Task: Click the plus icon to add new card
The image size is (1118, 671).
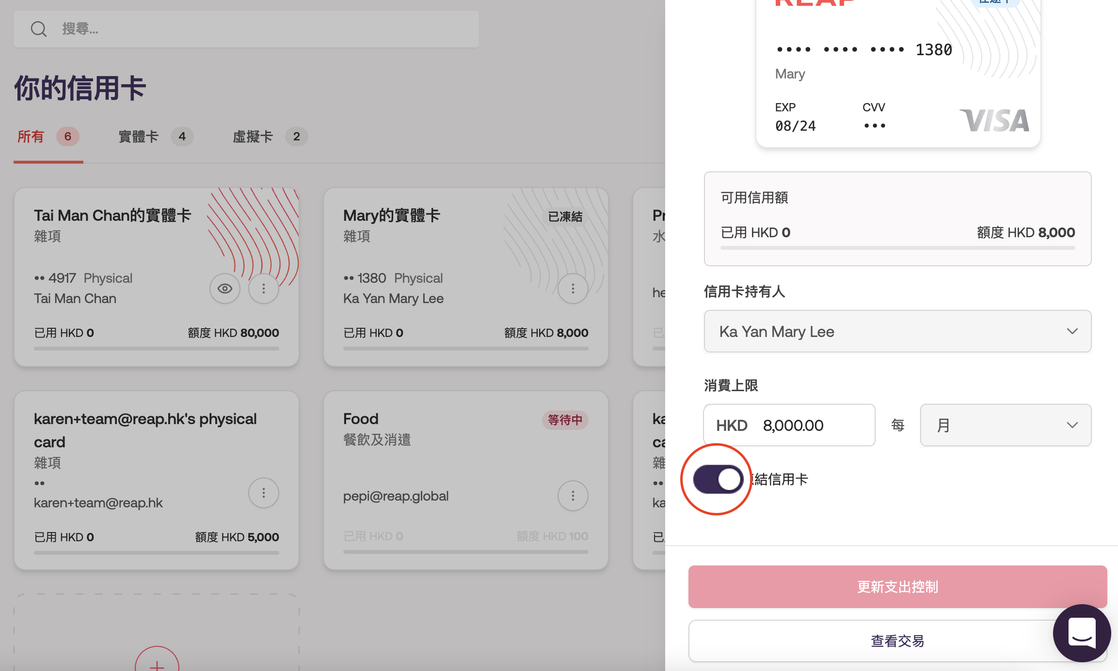Action: [157, 665]
